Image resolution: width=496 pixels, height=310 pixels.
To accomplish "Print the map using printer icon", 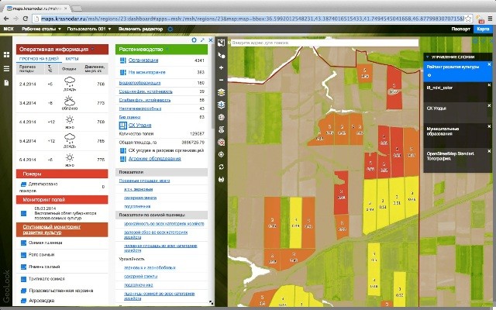I will (221, 179).
